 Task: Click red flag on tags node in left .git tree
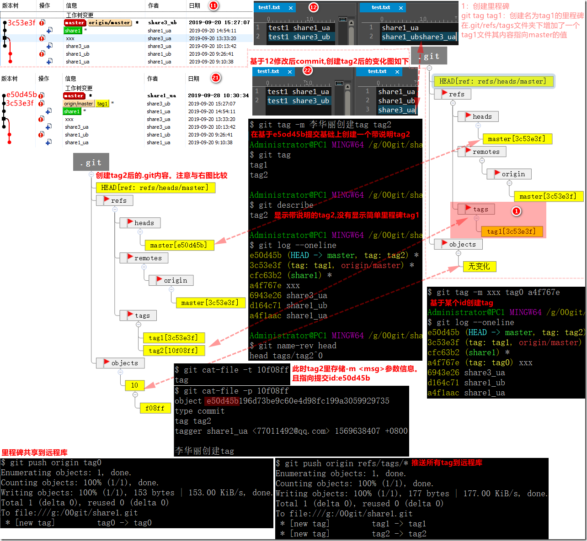(x=130, y=315)
